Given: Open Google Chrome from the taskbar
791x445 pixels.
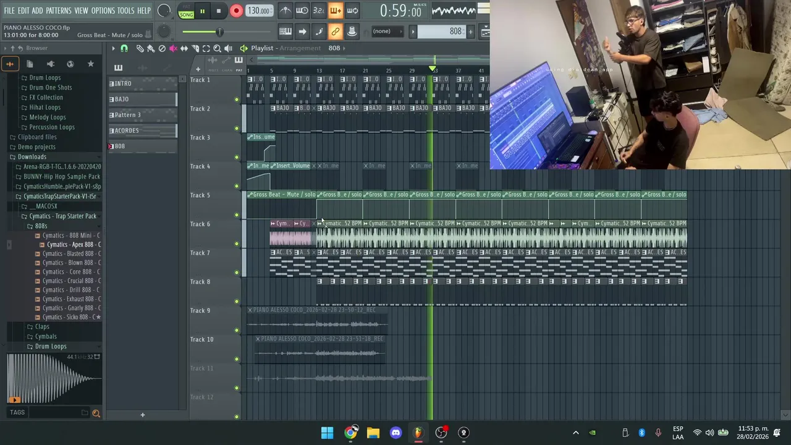Looking at the screenshot, I should point(350,433).
